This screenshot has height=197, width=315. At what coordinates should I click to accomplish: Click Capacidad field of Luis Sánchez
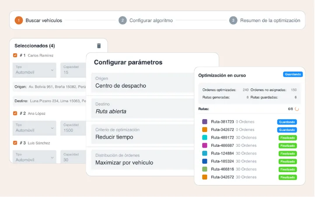(x=73, y=157)
